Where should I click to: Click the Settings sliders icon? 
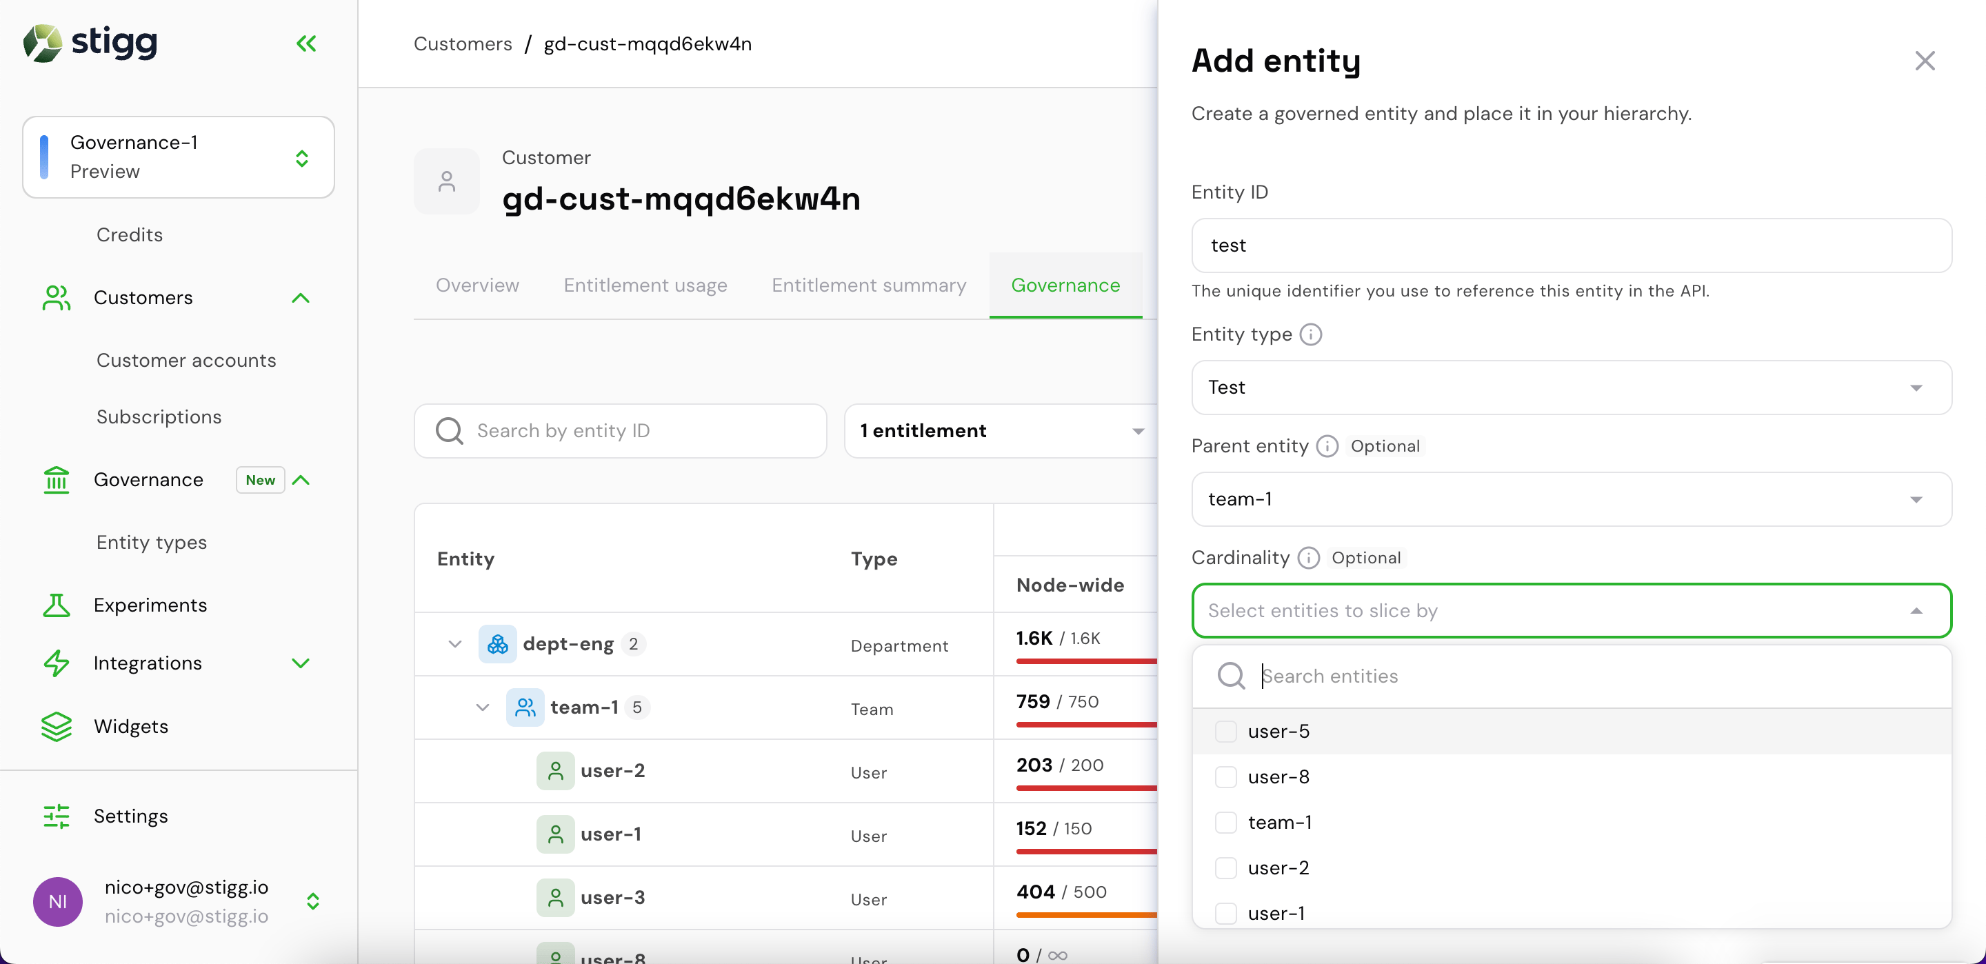(x=57, y=816)
